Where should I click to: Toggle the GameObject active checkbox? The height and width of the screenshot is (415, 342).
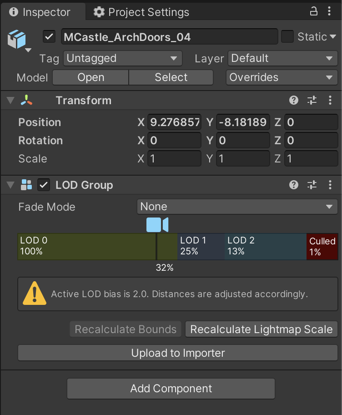[49, 36]
